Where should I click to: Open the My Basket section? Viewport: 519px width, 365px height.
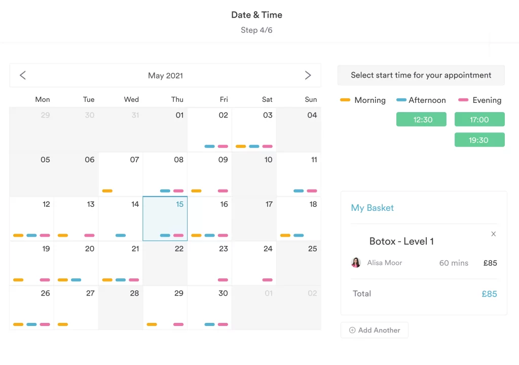tap(373, 208)
